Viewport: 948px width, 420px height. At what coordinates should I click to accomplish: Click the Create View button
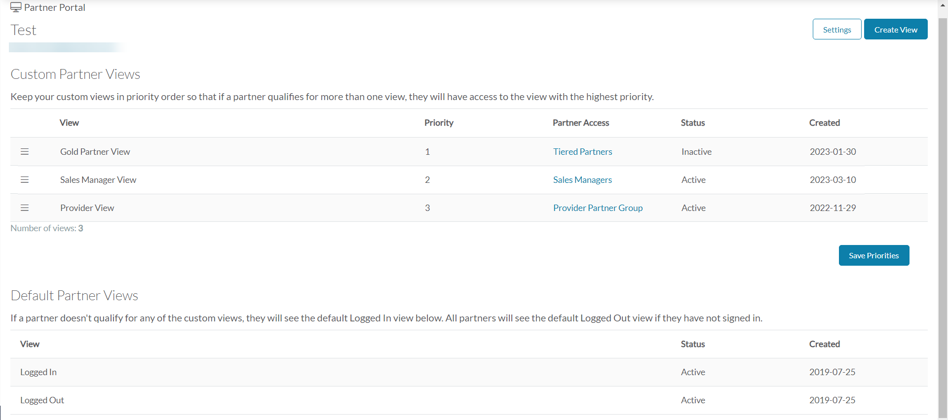(896, 29)
